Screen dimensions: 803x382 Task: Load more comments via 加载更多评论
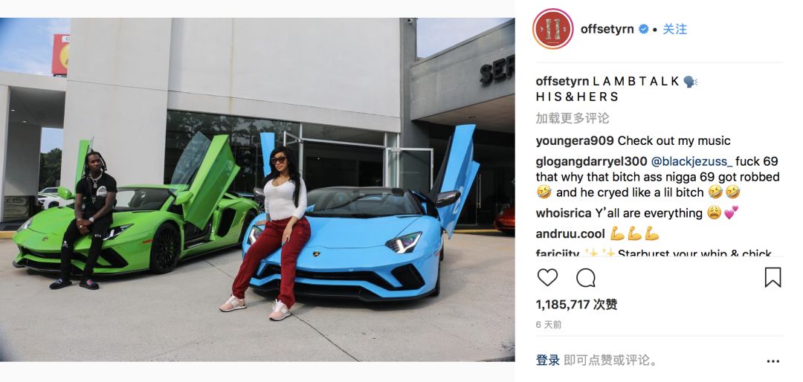pos(573,118)
